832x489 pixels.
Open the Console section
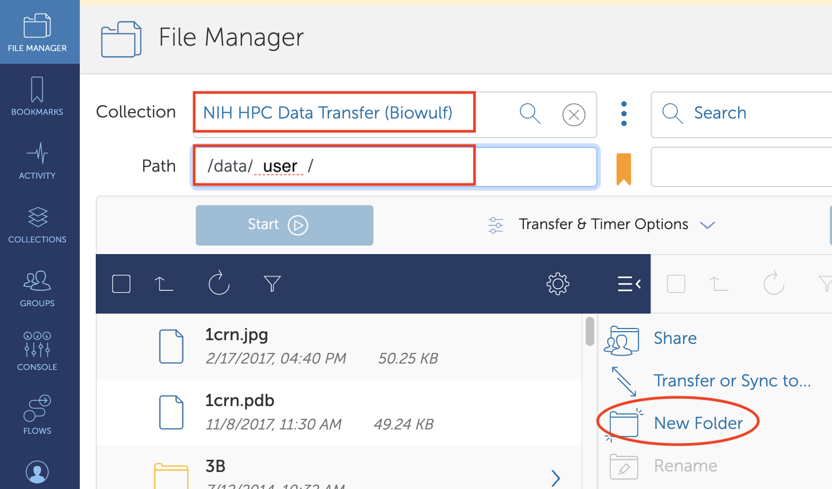37,351
